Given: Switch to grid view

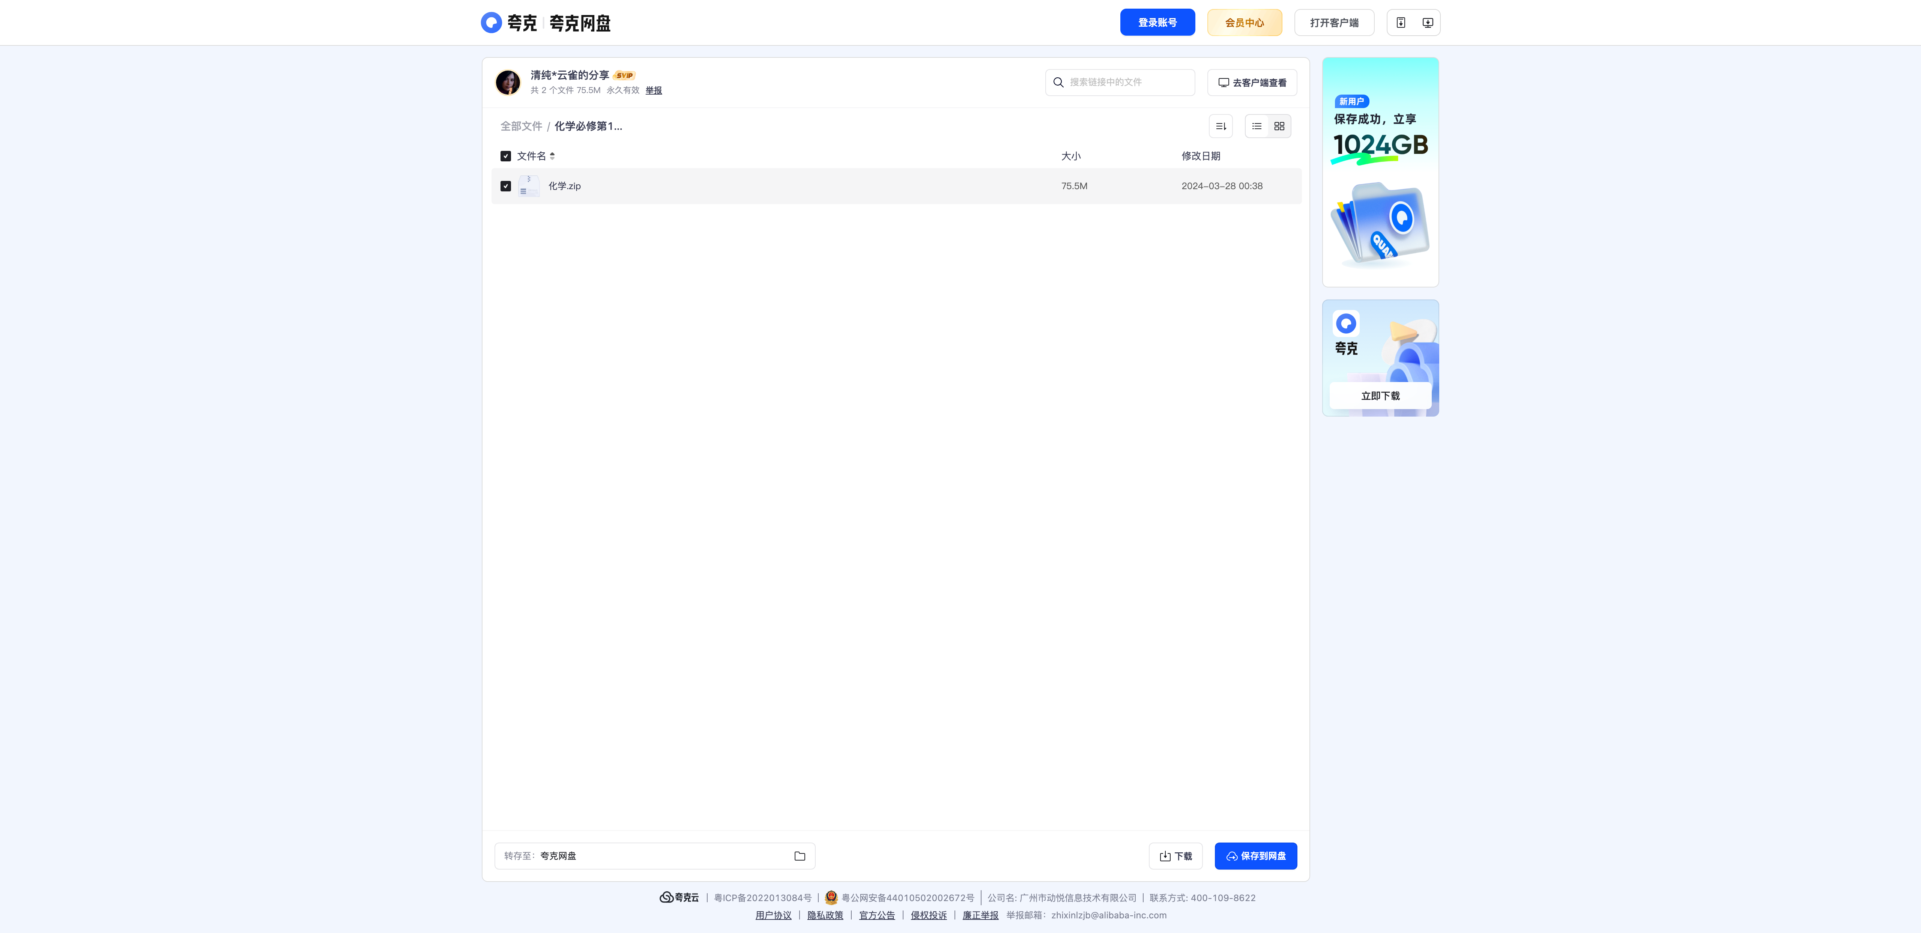Looking at the screenshot, I should (x=1280, y=126).
